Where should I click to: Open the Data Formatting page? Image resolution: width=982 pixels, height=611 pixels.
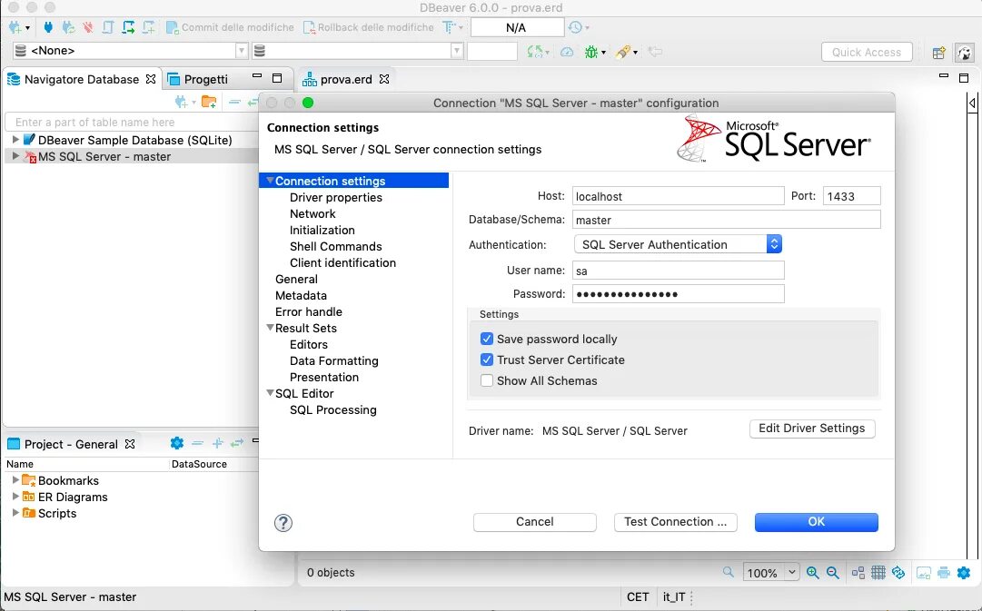(333, 360)
